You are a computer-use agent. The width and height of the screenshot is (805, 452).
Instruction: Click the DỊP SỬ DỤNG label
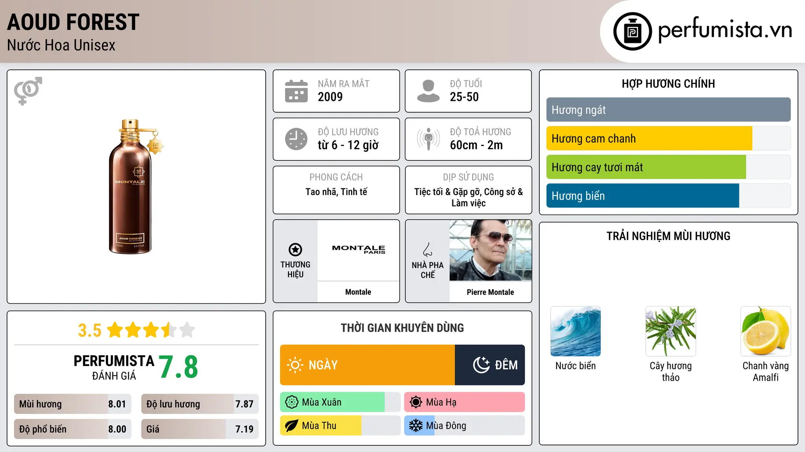click(x=469, y=177)
